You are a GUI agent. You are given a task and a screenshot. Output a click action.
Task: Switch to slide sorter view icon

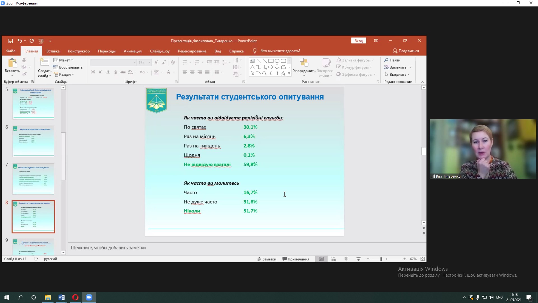(334, 259)
